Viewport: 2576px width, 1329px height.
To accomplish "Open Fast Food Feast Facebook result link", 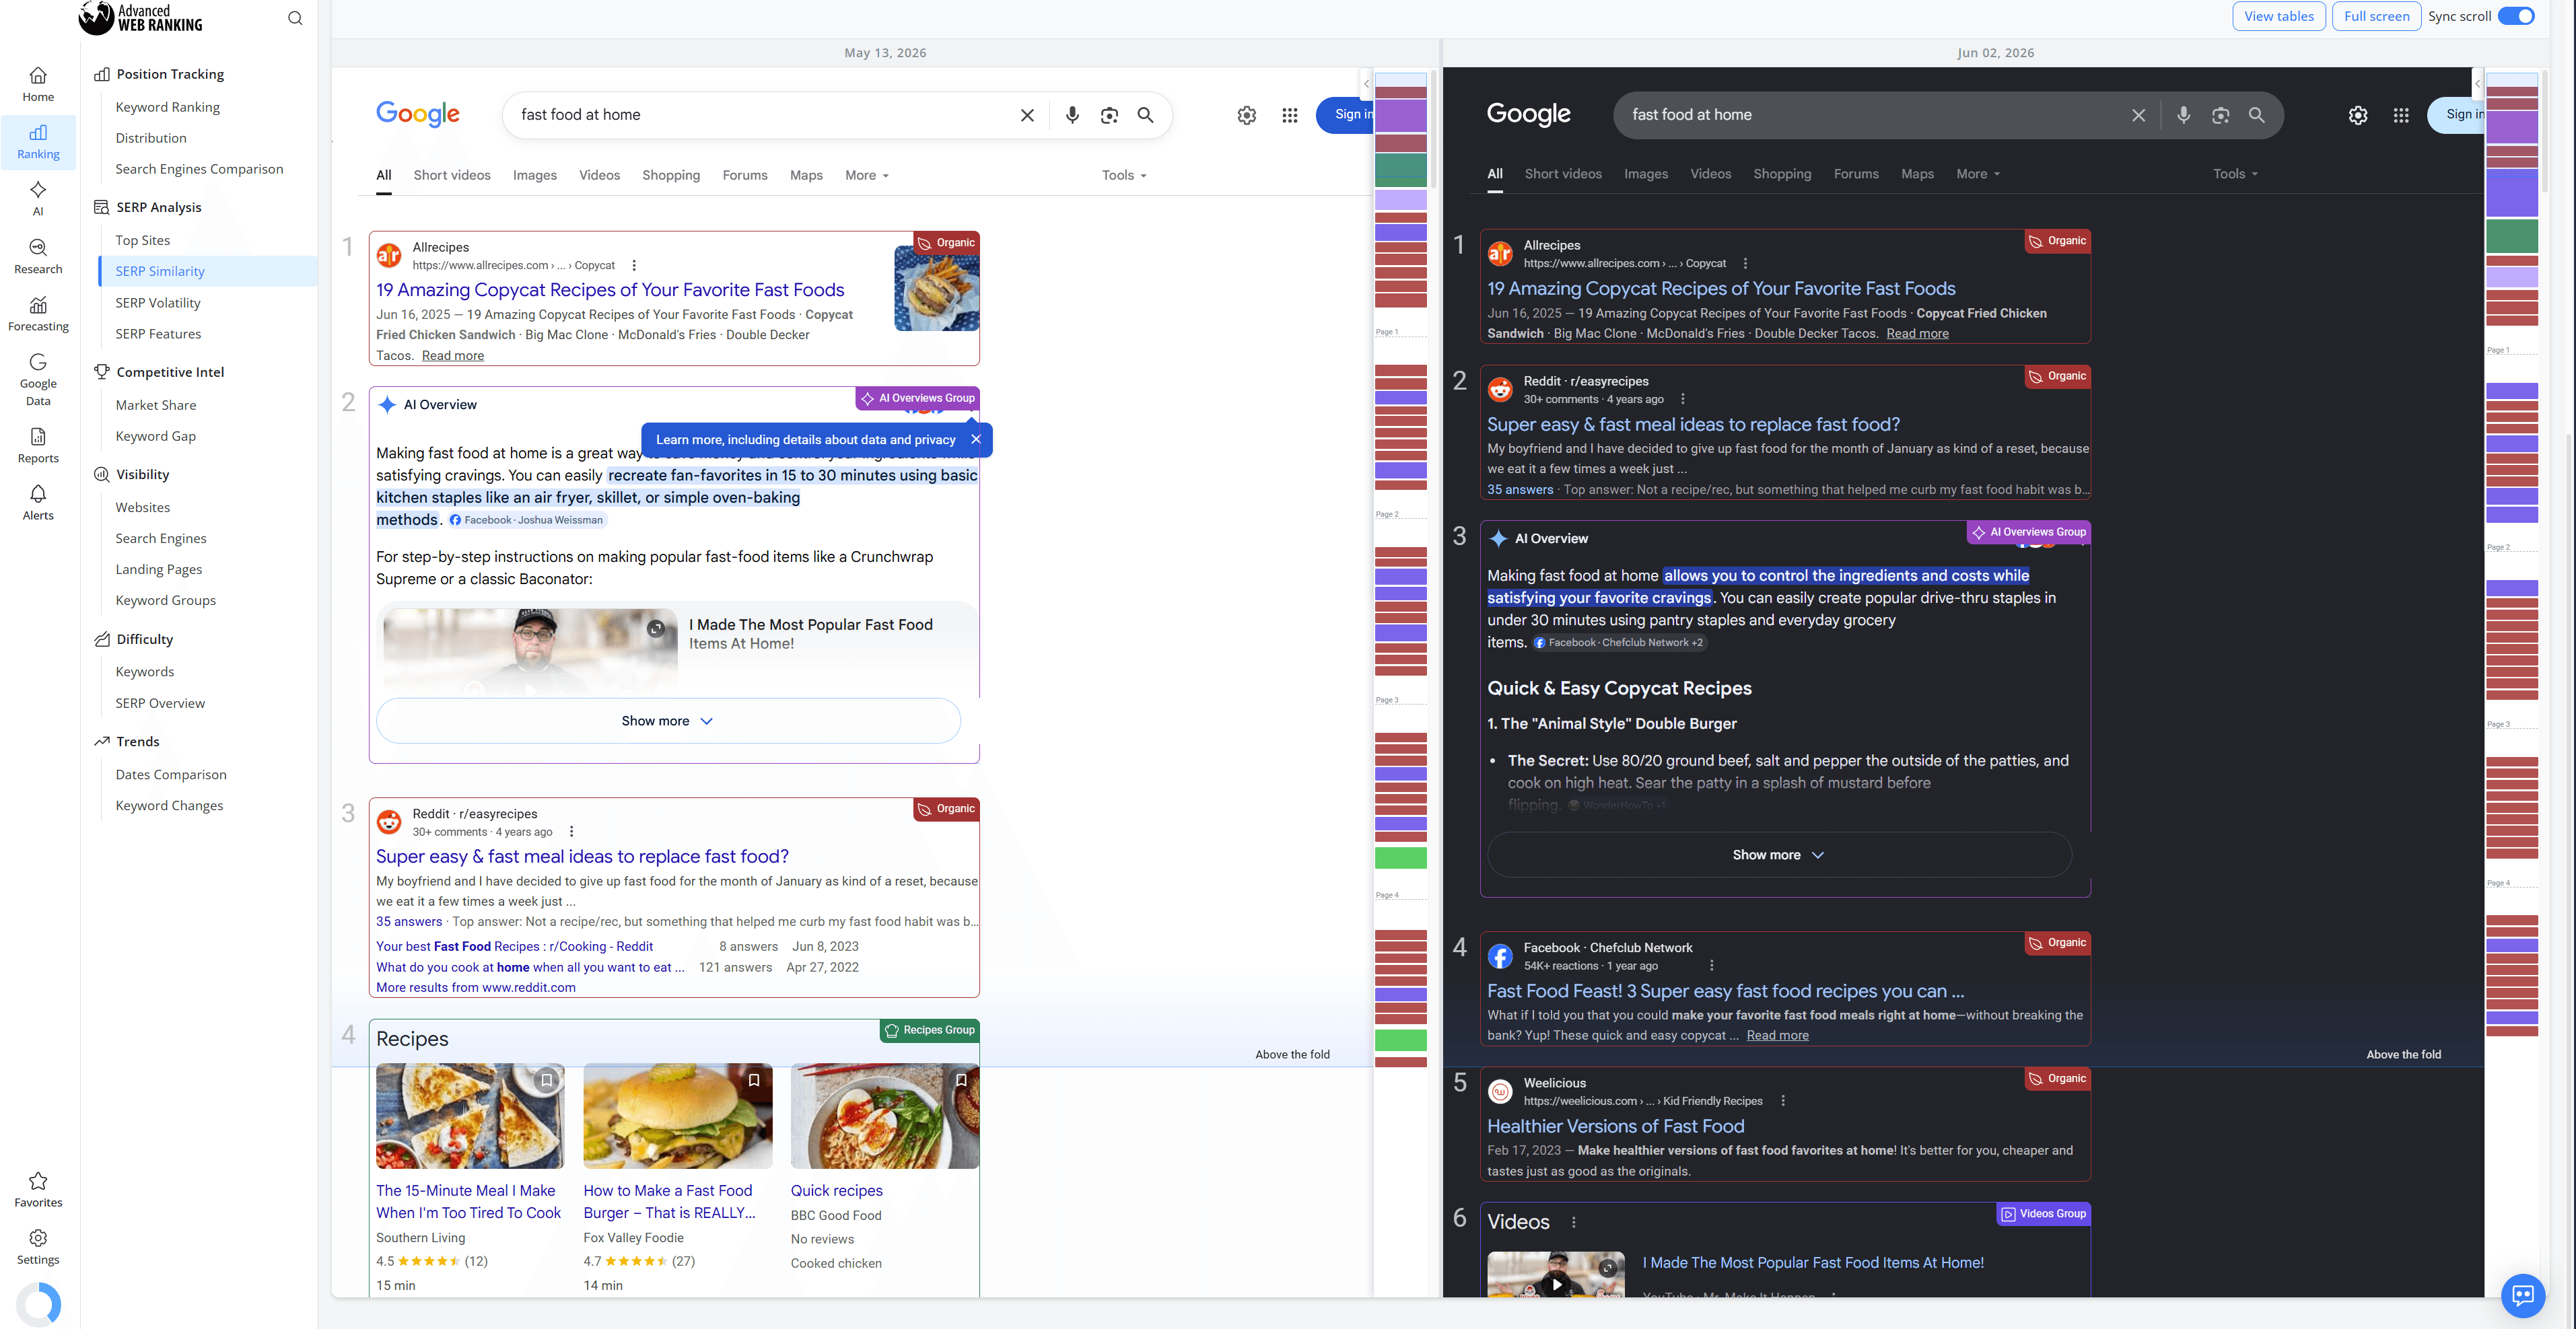I will point(1725,992).
